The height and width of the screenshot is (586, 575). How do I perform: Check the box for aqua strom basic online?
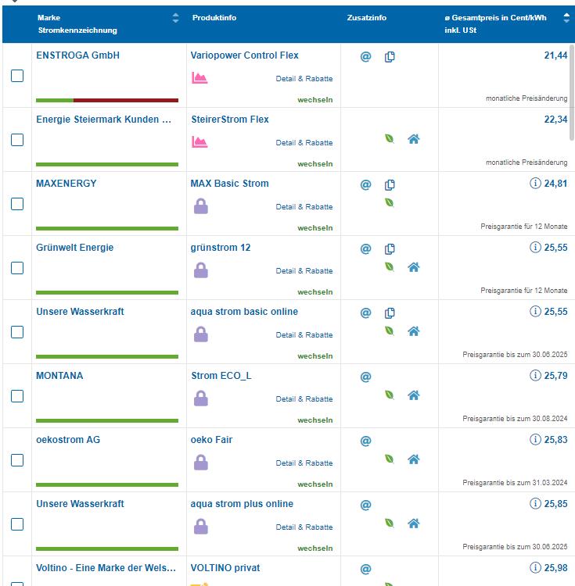pos(17,332)
